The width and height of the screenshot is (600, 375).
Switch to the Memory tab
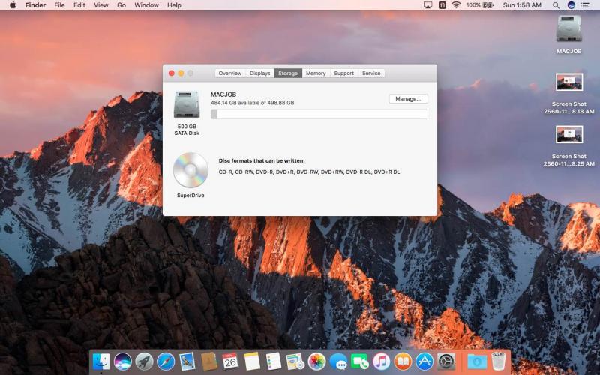(316, 73)
